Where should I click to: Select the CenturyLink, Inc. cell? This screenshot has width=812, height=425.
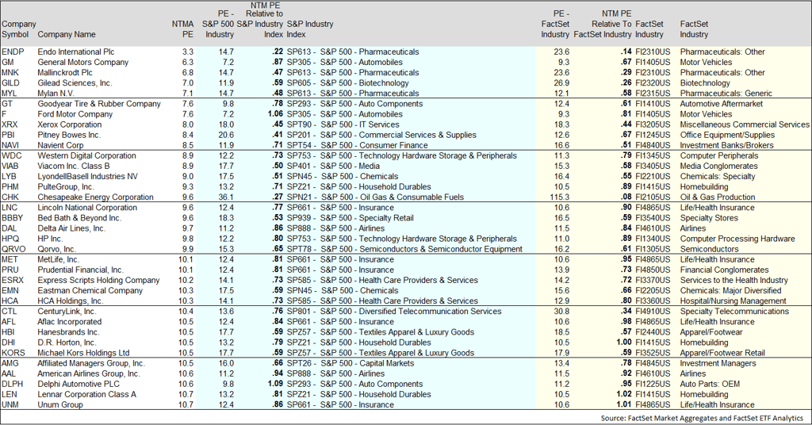pos(67,311)
